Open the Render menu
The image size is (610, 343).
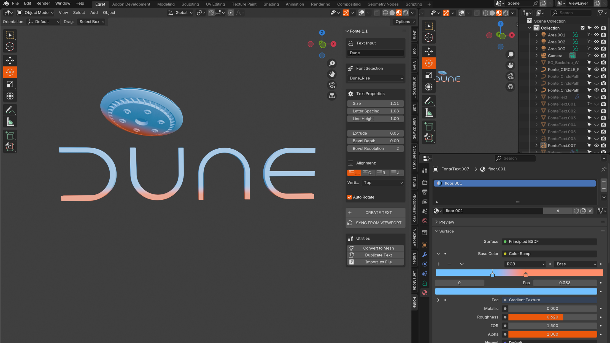(43, 3)
